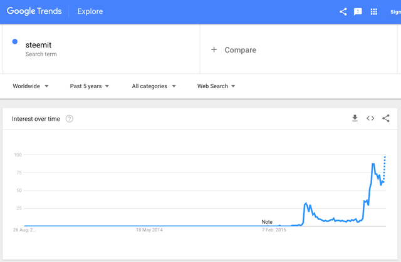Image resolution: width=401 pixels, height=262 pixels.
Task: Share the Interest over time chart
Action: [x=386, y=118]
